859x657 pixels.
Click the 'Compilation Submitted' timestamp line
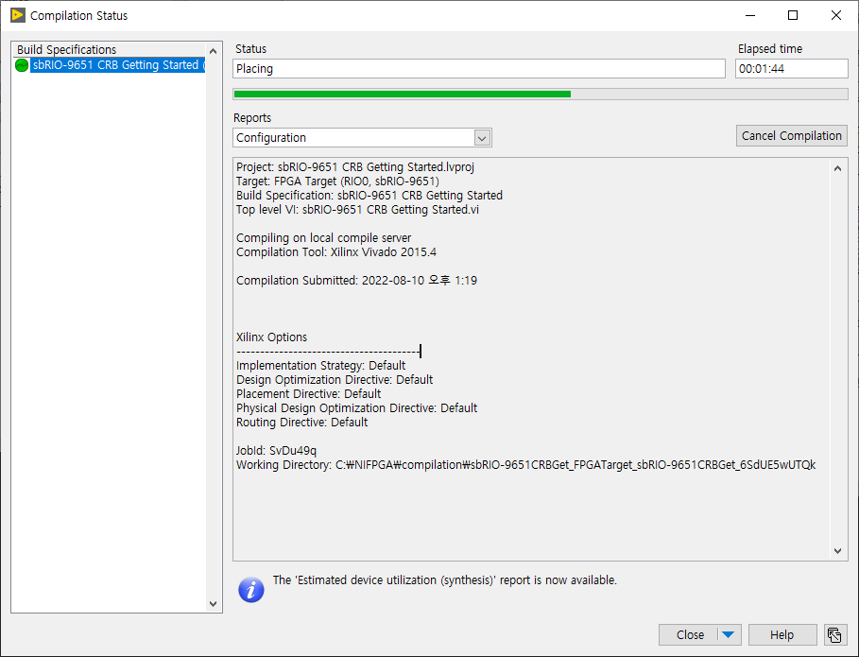(x=356, y=281)
